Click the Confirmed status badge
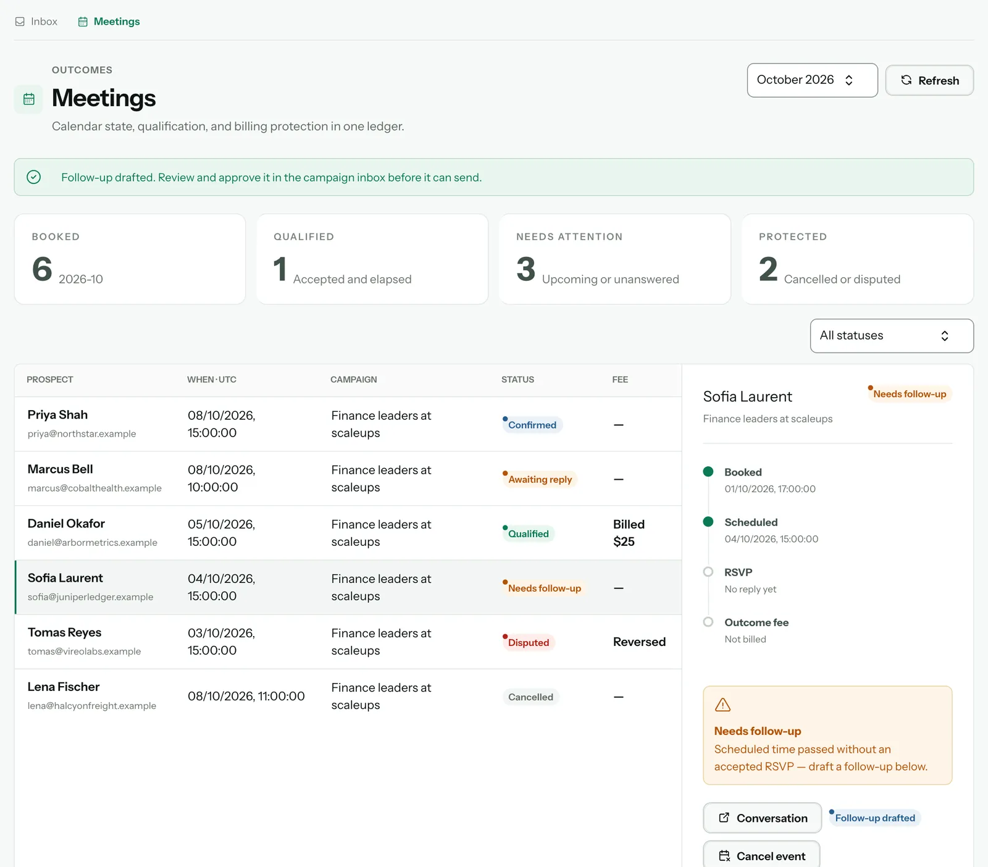988x867 pixels. click(532, 425)
